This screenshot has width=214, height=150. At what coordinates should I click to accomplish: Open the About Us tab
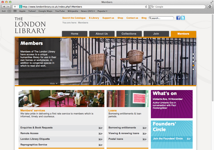pos(102,34)
